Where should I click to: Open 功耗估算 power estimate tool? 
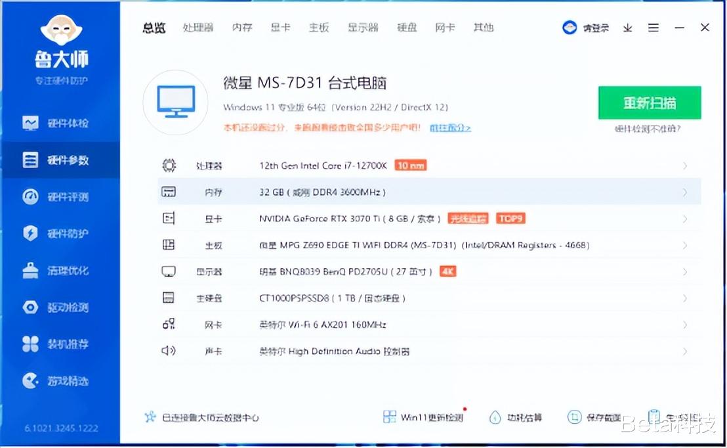(x=515, y=417)
